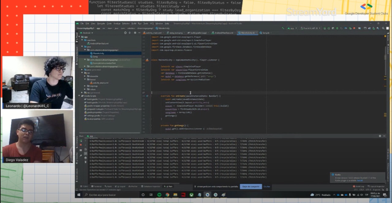Select MainActivity in project tree

(97, 53)
